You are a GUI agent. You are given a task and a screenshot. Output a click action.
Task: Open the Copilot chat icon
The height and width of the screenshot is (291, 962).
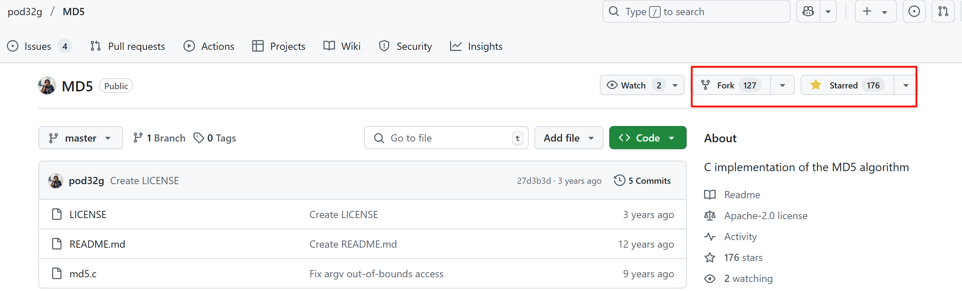(x=808, y=12)
